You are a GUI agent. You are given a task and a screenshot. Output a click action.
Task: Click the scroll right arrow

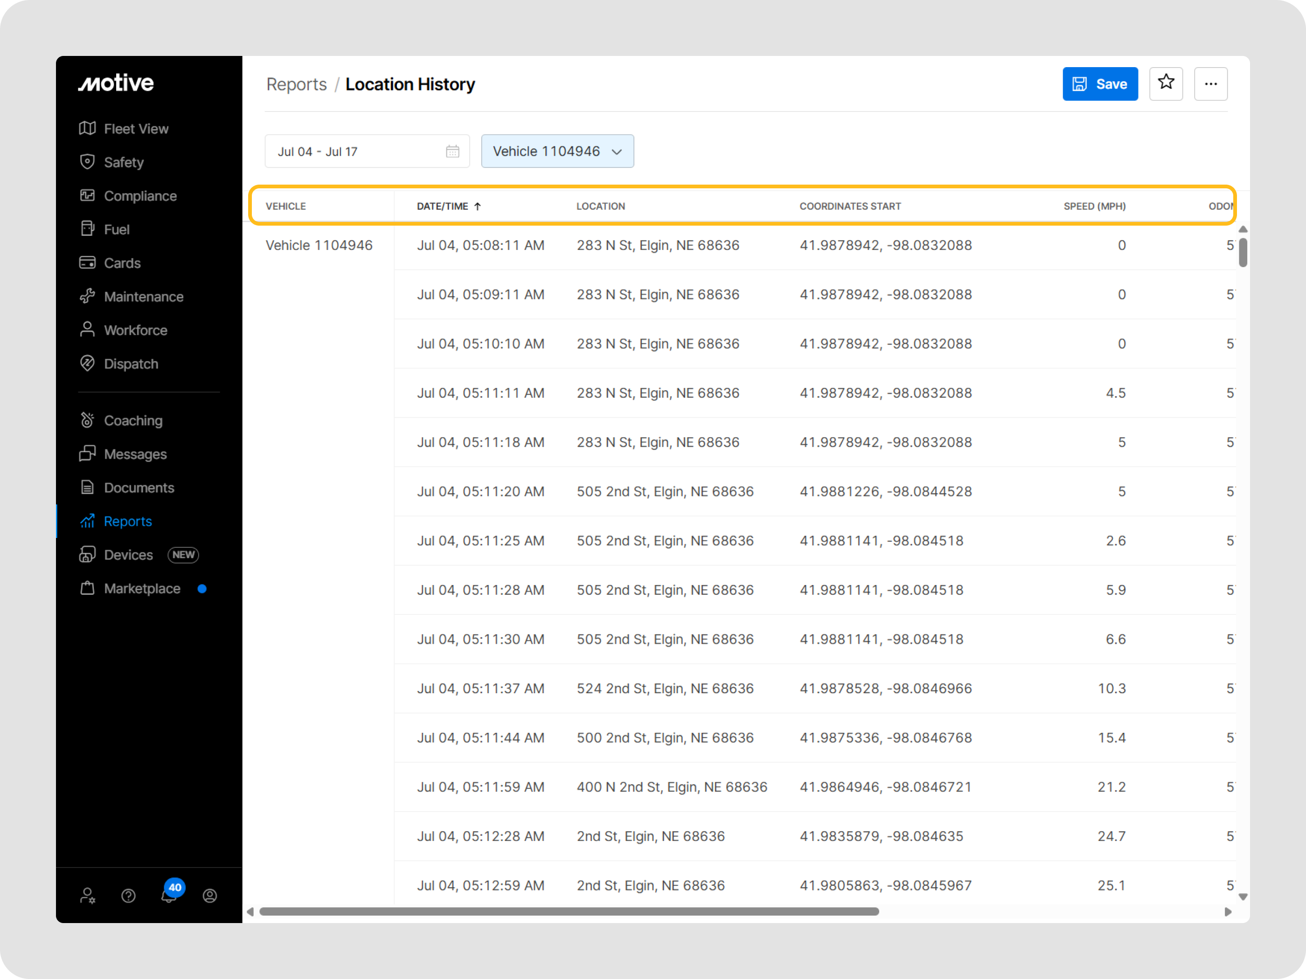(x=1228, y=912)
